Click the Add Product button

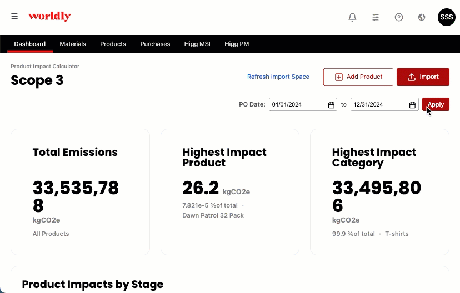pyautogui.click(x=358, y=77)
